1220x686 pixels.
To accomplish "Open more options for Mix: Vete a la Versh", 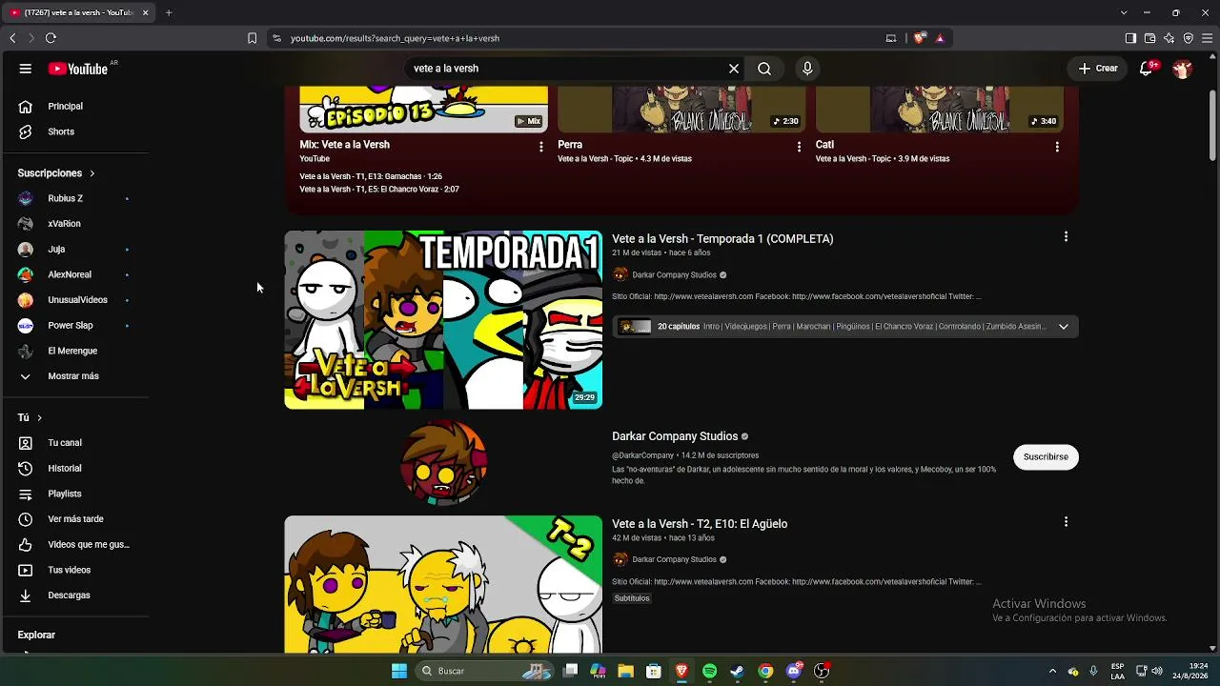I will (x=541, y=147).
